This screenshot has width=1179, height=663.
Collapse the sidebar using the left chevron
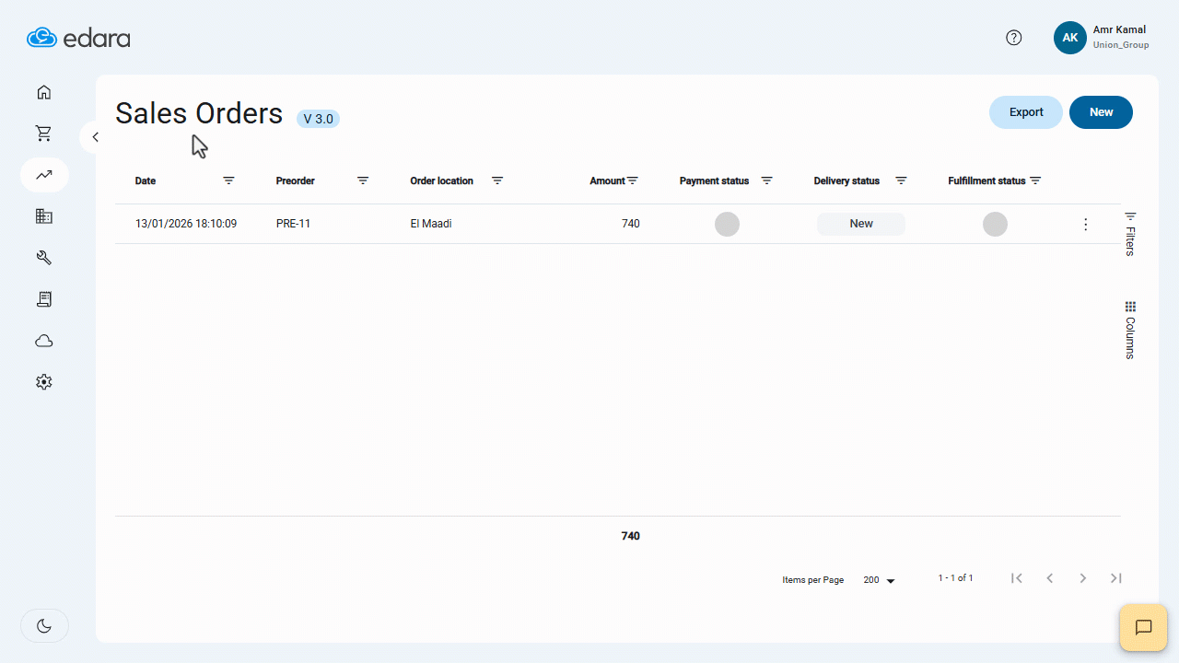[x=95, y=136]
